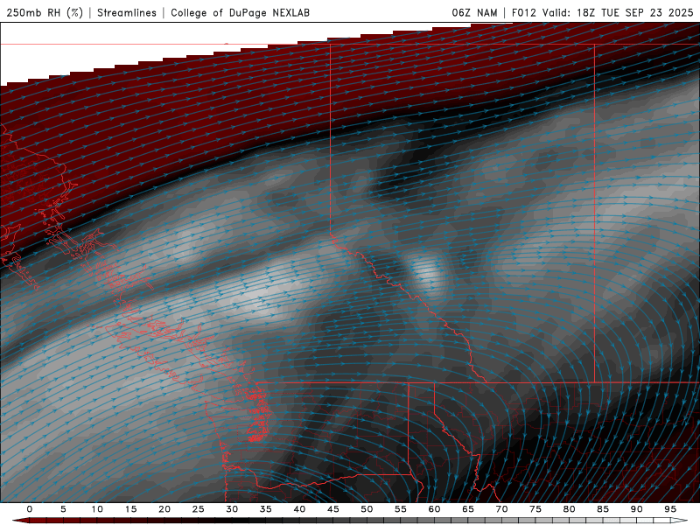Click the colorbar label '70'
This screenshot has width=700, height=525.
(x=501, y=509)
